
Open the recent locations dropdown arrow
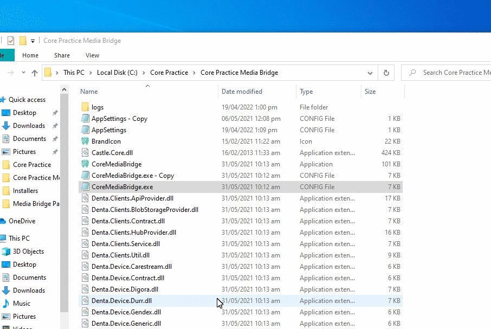click(23, 73)
